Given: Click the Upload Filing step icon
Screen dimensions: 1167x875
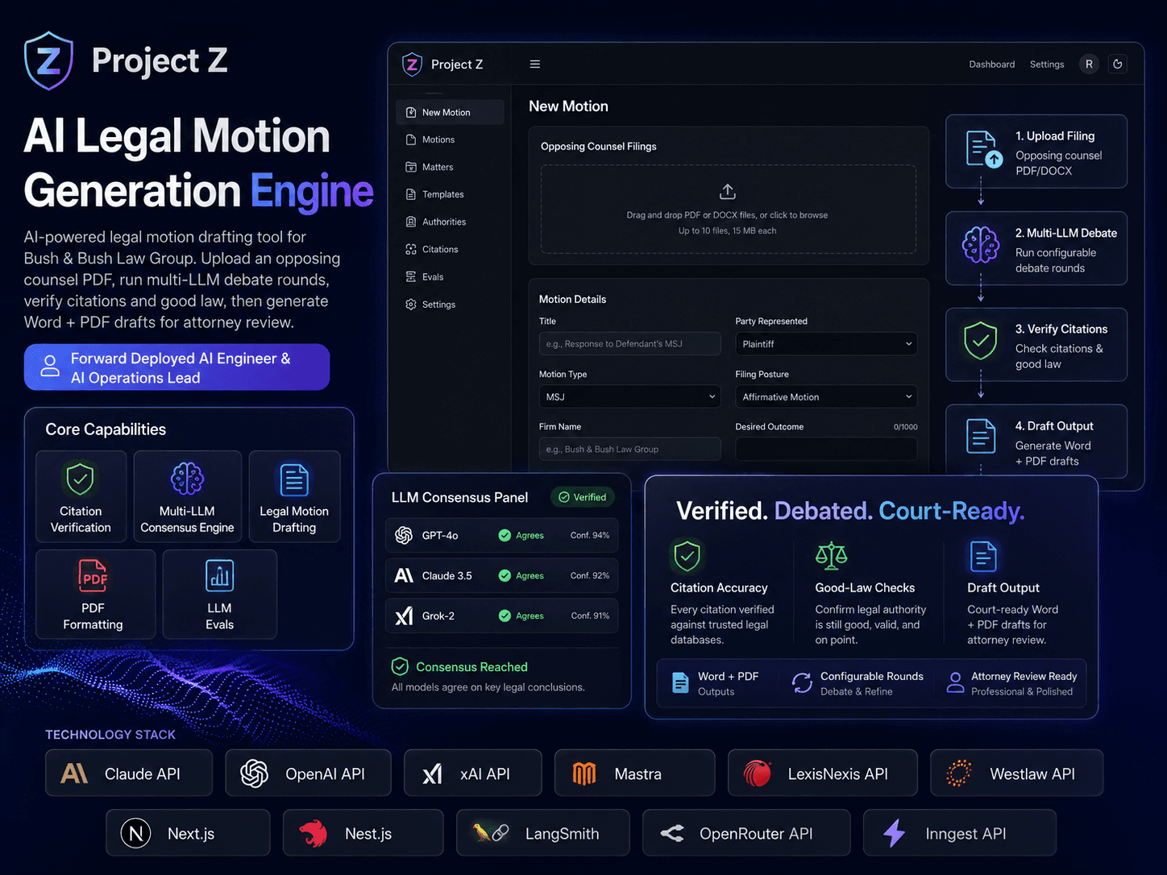Looking at the screenshot, I should 983,149.
